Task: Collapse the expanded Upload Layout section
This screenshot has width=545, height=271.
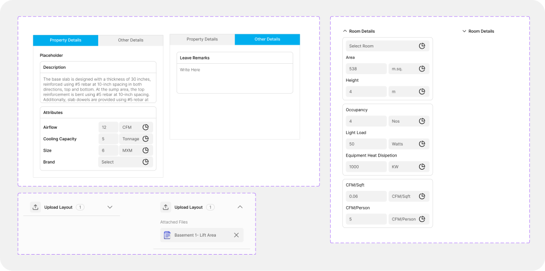Action: [240, 207]
